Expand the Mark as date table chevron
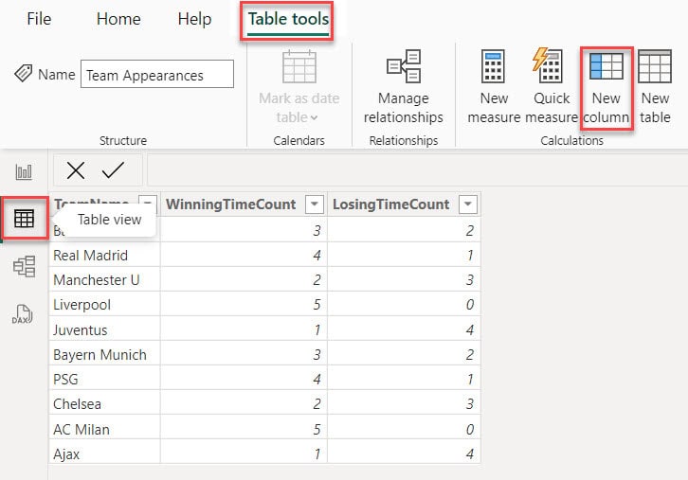 click(314, 118)
